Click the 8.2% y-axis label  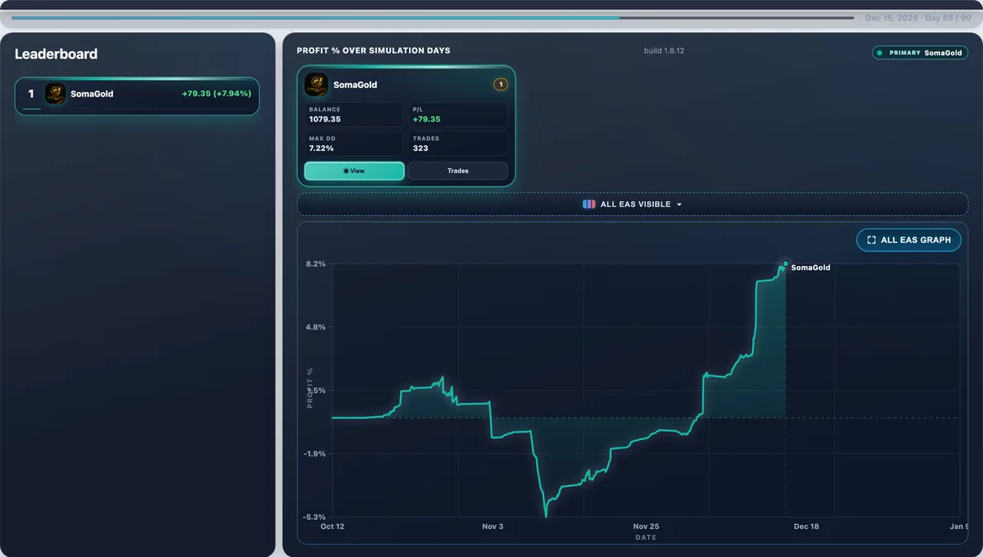[315, 264]
